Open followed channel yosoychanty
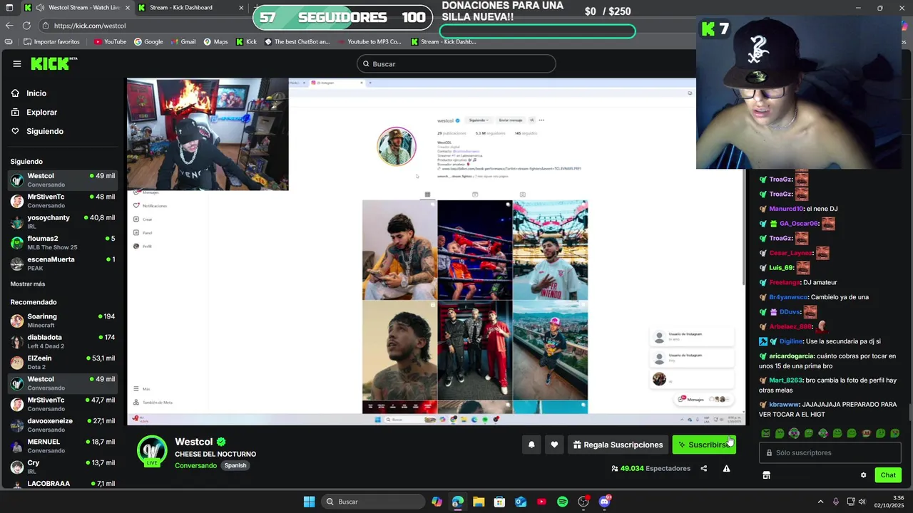Image resolution: width=913 pixels, height=513 pixels. pyautogui.click(x=63, y=222)
